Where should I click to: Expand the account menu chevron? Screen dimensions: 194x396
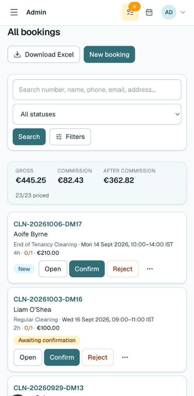tap(183, 12)
